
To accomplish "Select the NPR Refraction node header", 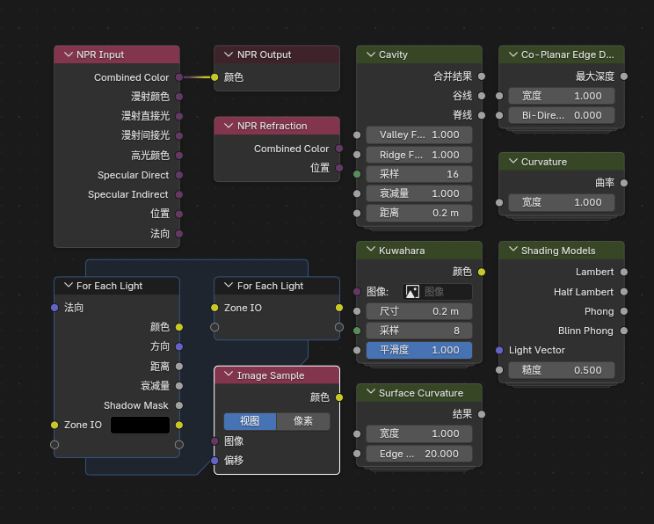I will (281, 126).
